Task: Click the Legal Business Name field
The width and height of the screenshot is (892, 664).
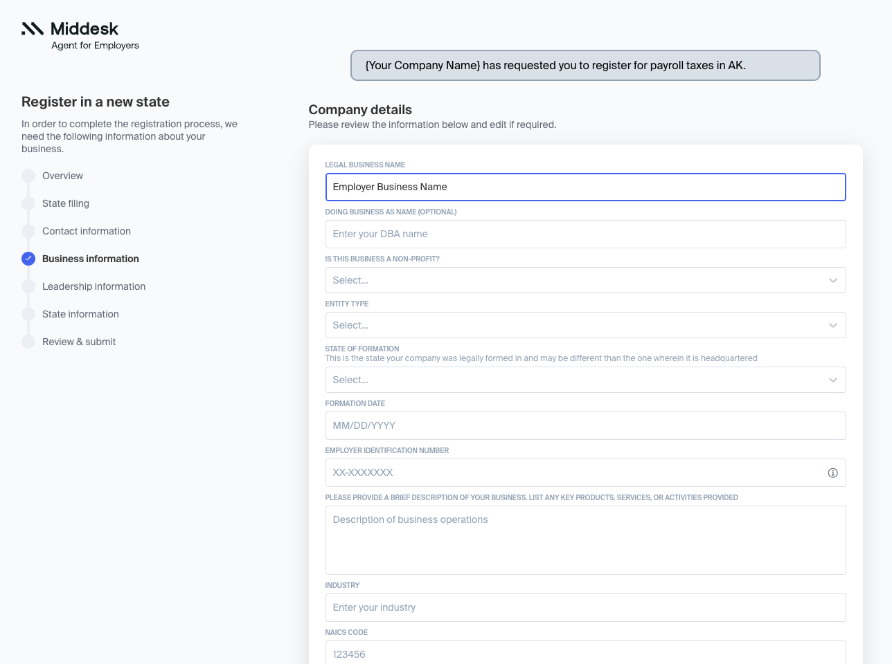Action: point(585,187)
